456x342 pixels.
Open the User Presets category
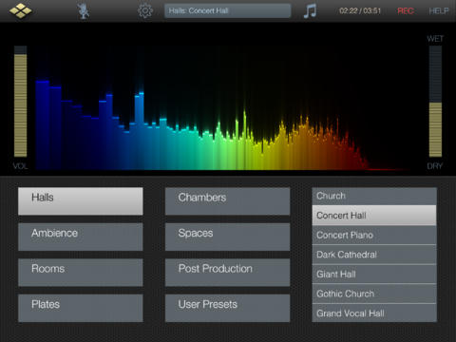pos(227,308)
